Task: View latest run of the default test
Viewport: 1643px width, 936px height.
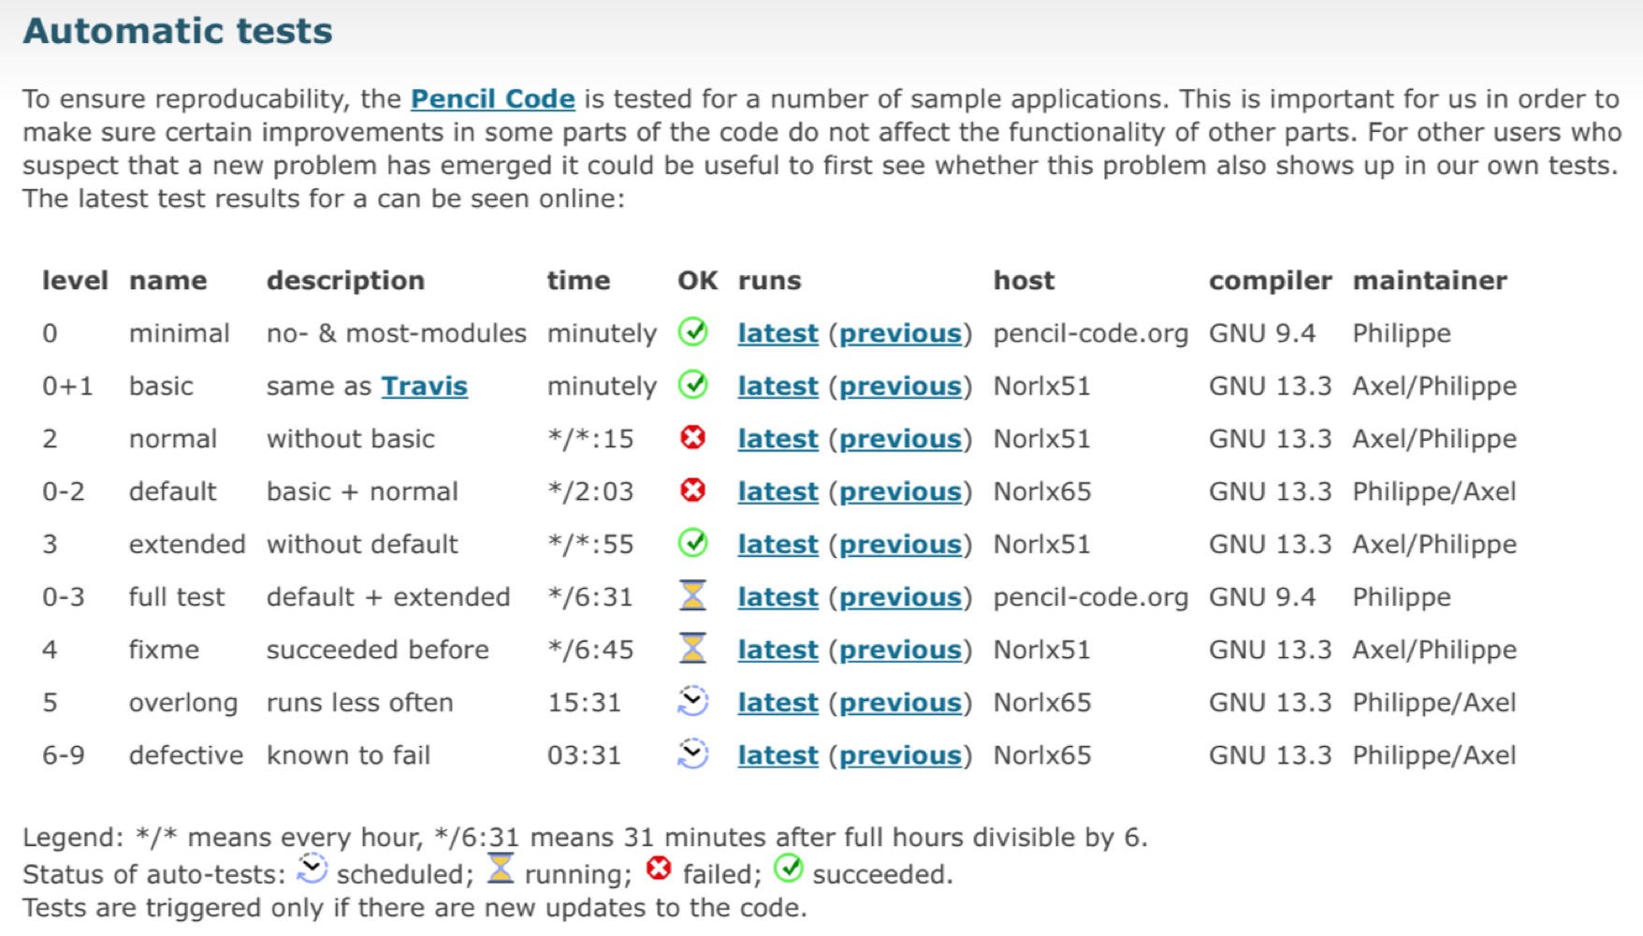Action: (778, 492)
